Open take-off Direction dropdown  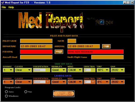[89, 70]
